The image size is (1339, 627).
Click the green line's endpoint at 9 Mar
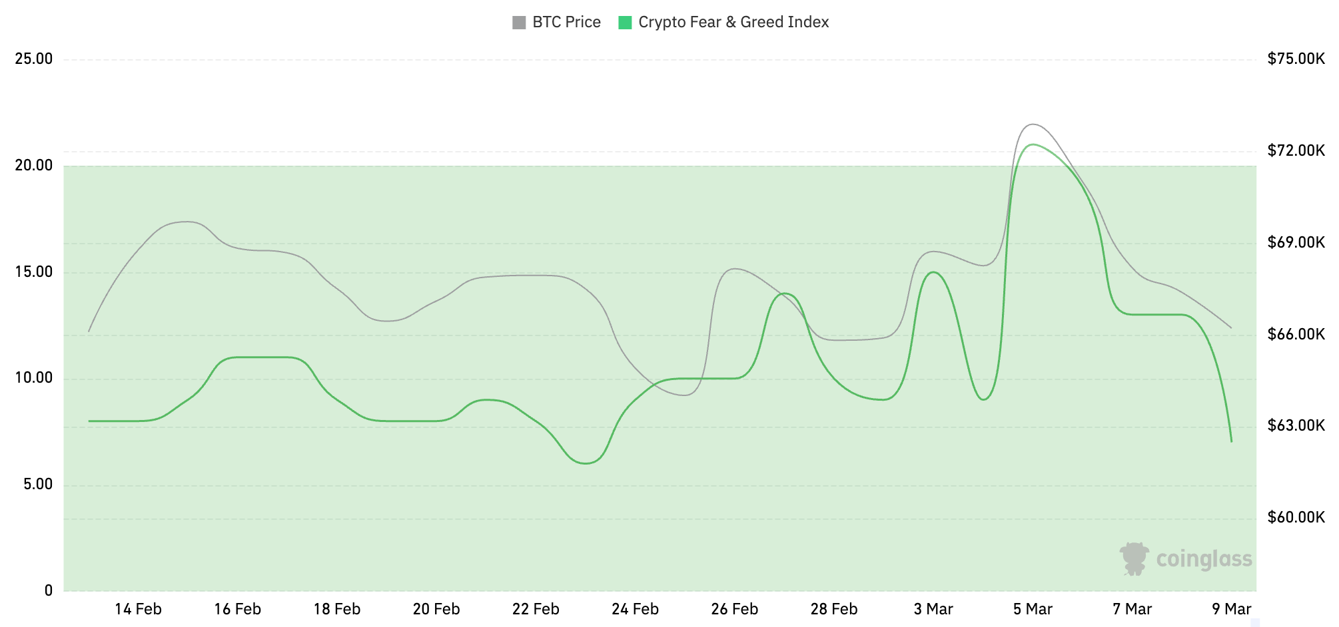pyautogui.click(x=1231, y=441)
